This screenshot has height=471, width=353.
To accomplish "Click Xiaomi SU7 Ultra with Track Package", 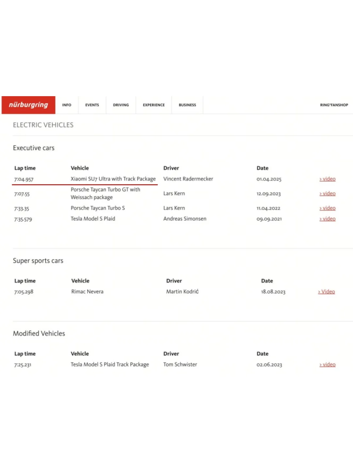I will click(113, 179).
